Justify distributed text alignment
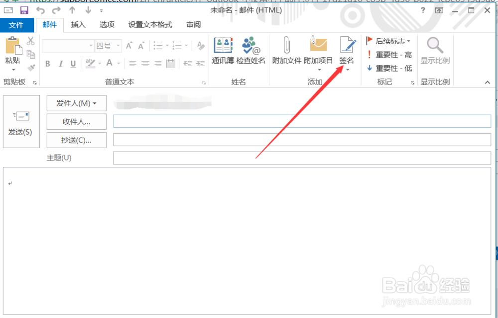This screenshot has width=498, height=318. [x=170, y=64]
